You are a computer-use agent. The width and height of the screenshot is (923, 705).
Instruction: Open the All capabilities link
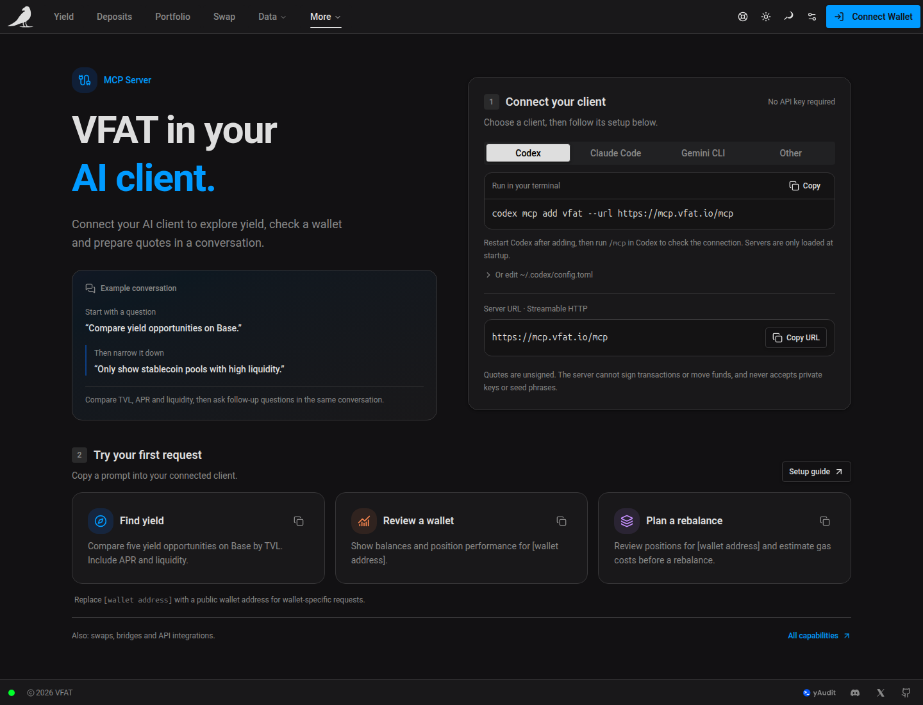[x=819, y=636]
